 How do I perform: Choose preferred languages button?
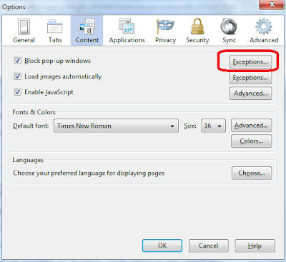click(252, 173)
